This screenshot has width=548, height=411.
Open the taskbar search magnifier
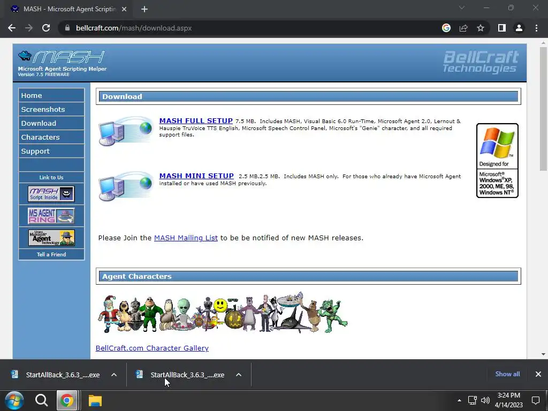[41, 400]
